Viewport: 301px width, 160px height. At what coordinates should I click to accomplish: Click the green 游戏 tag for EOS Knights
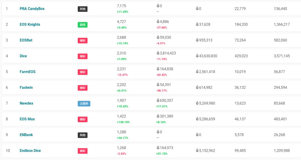pyautogui.click(x=82, y=25)
